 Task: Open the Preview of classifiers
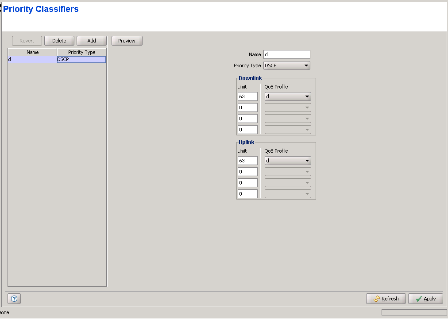click(x=127, y=41)
